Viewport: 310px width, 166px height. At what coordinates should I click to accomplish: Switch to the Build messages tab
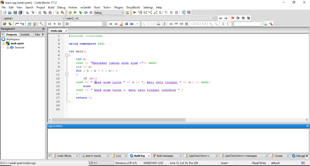165,156
